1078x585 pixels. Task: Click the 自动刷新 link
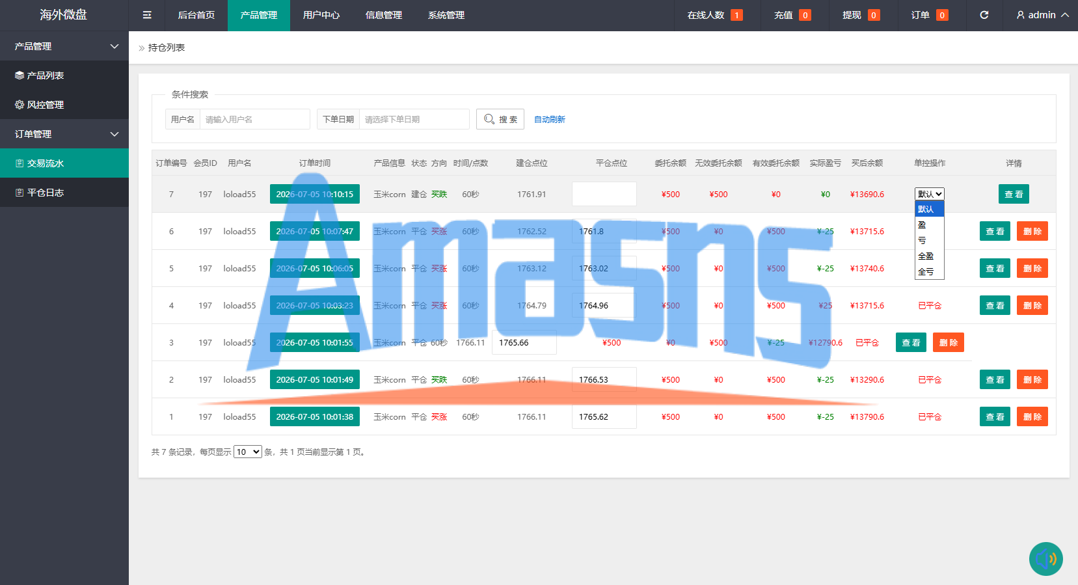[x=550, y=119]
